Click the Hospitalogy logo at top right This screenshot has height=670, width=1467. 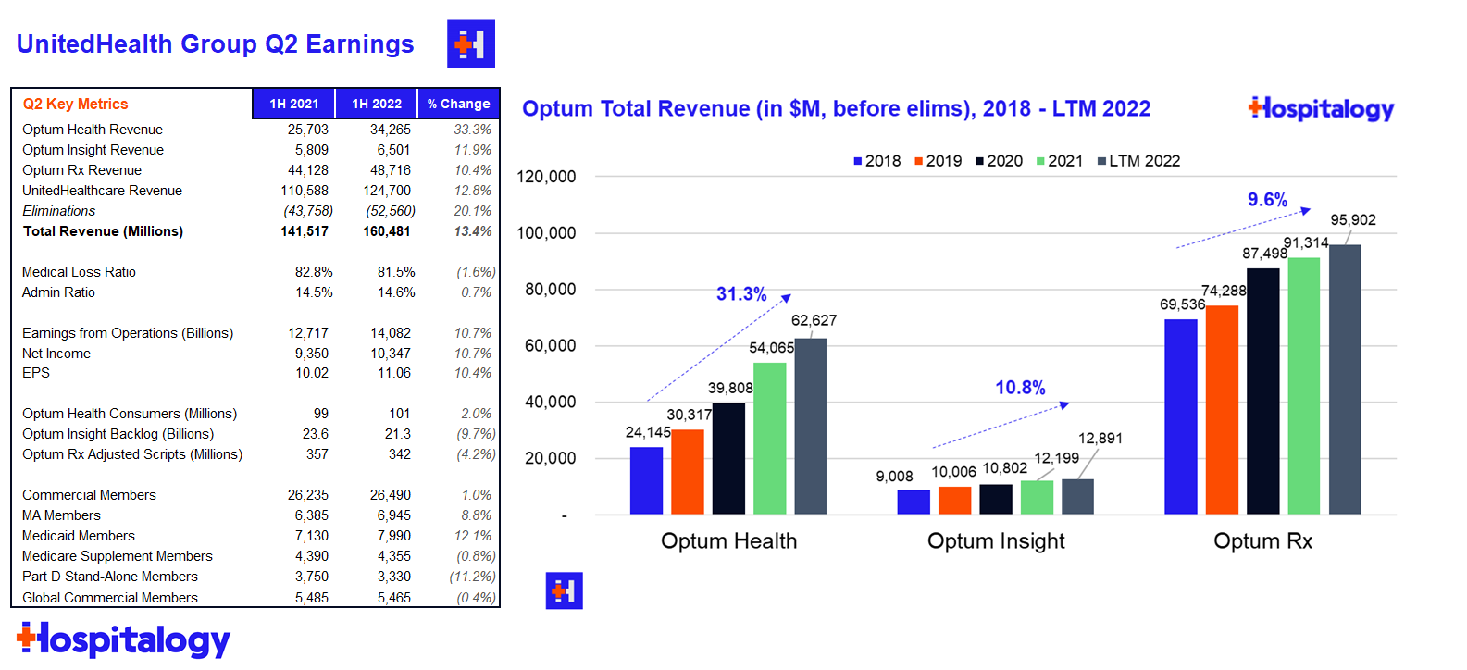click(x=1321, y=109)
